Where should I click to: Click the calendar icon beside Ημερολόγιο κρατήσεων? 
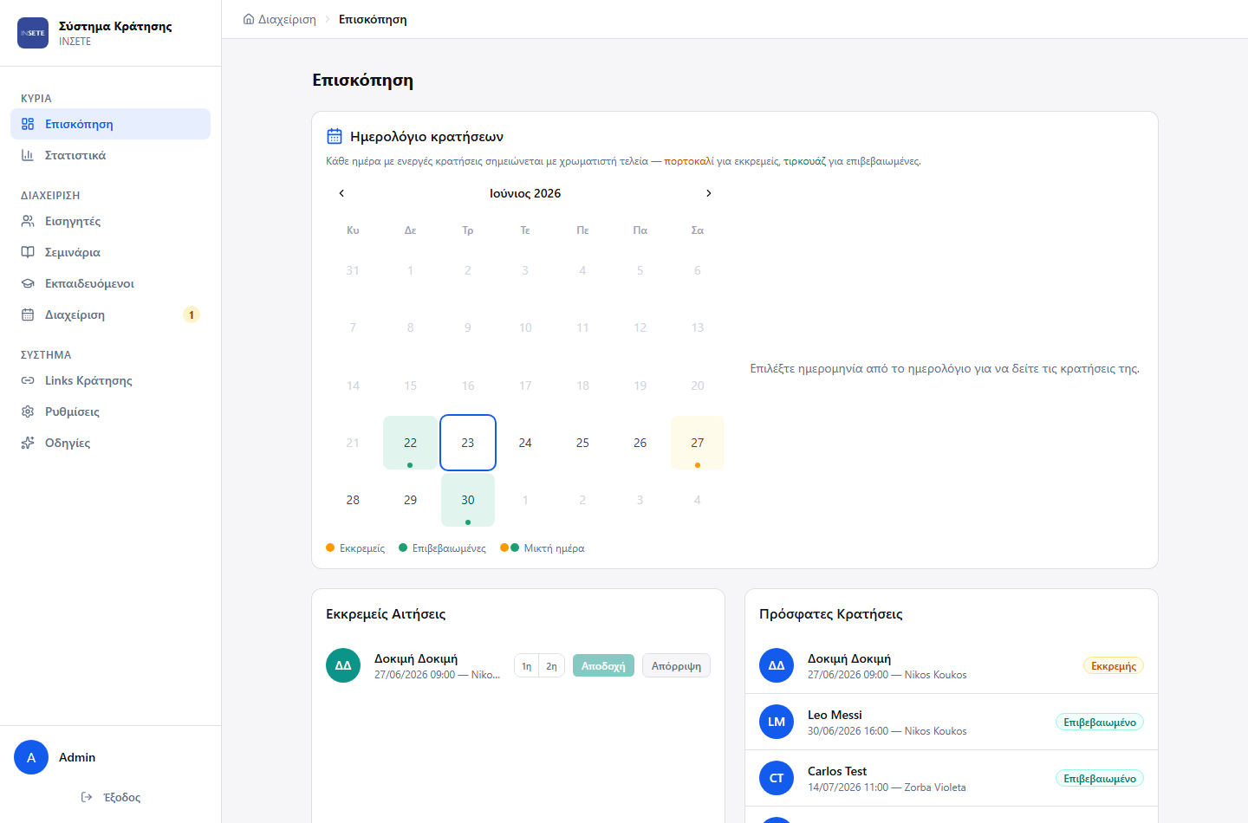pos(335,136)
